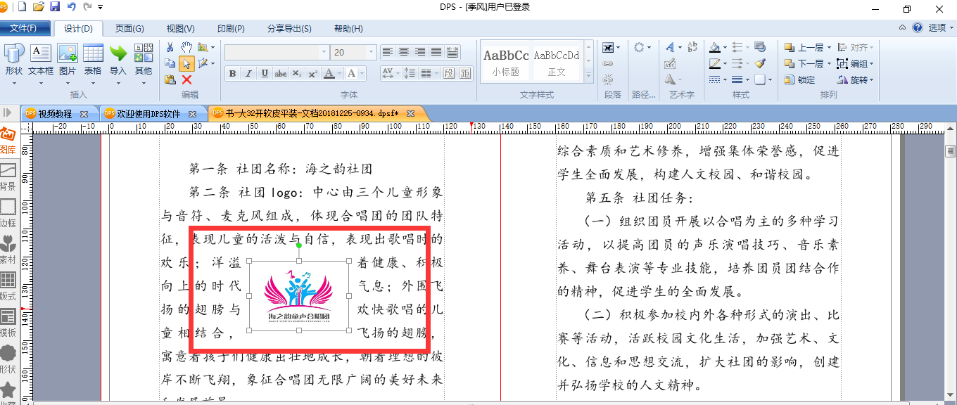
Task: Toggle center text alignment
Action: [404, 52]
